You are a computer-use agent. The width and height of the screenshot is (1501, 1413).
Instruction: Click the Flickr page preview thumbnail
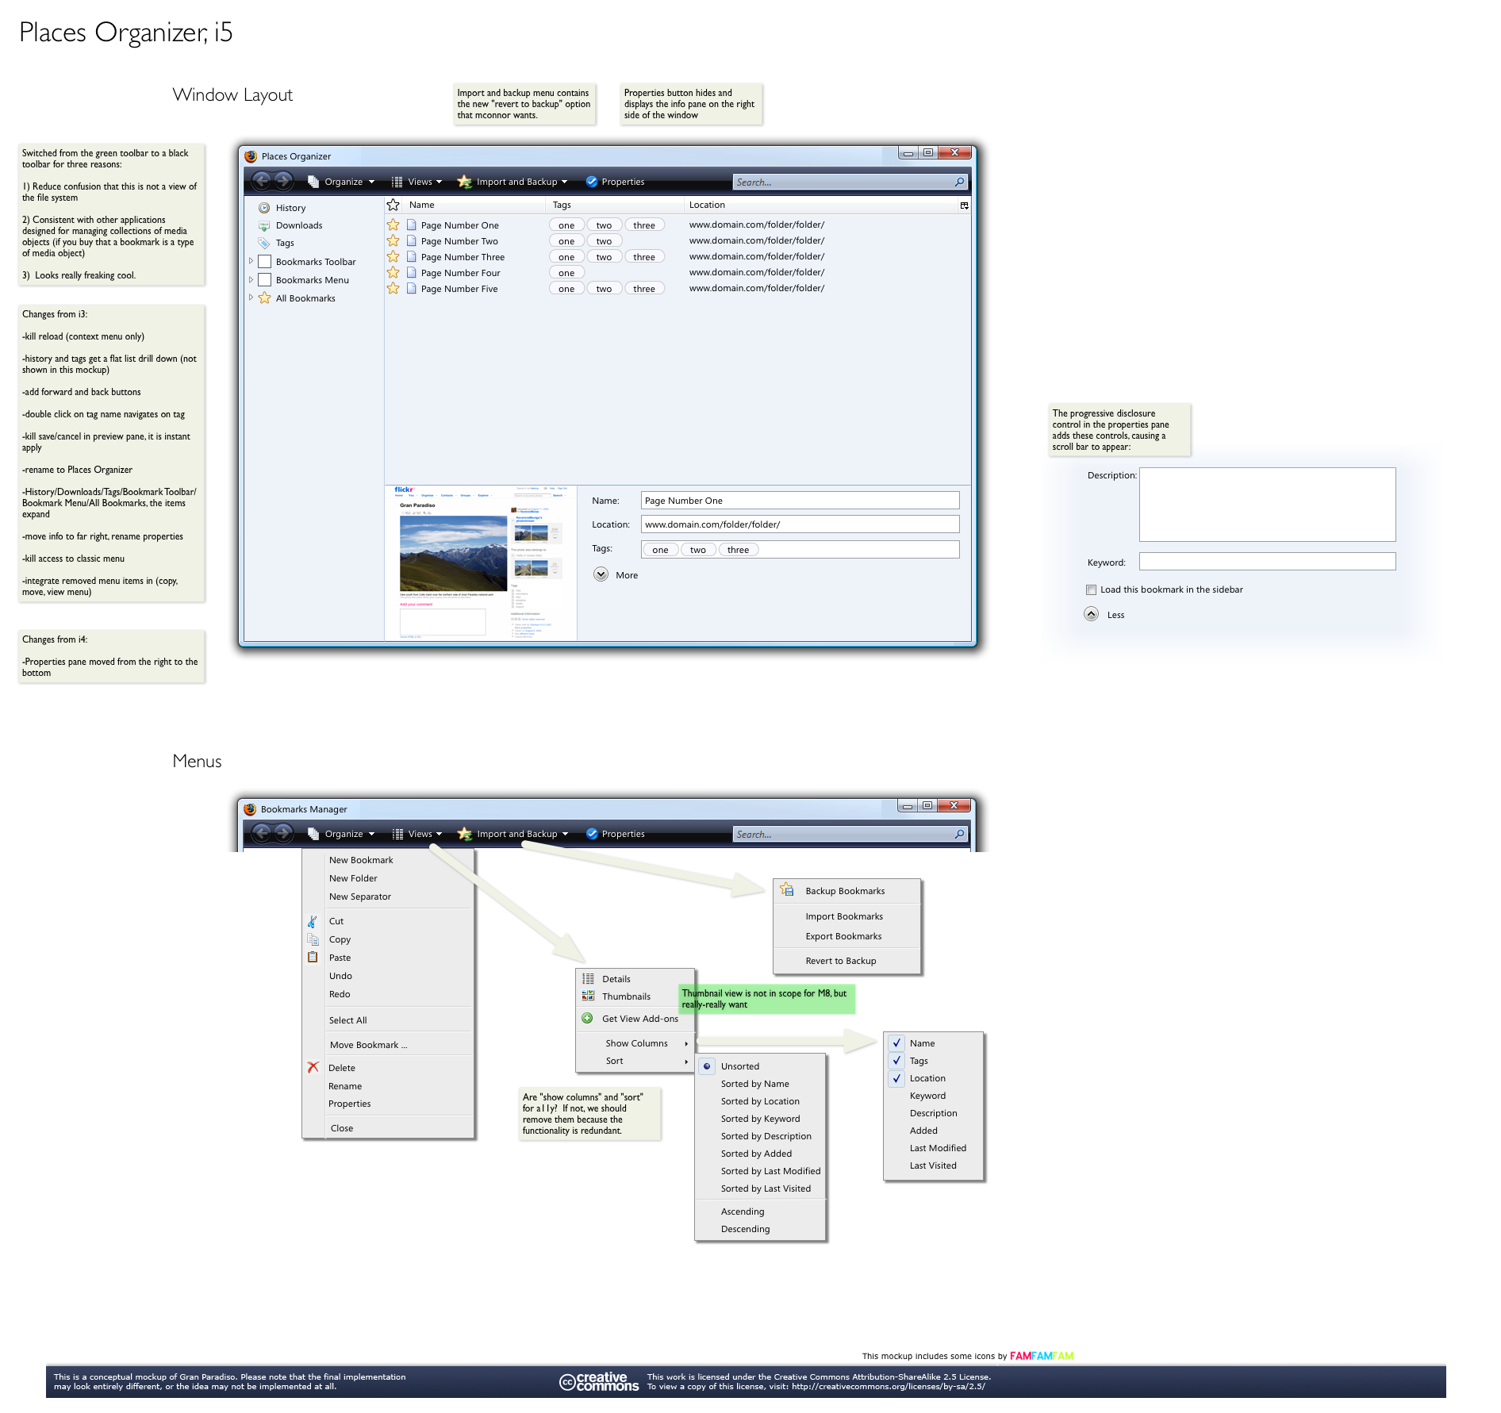tap(480, 563)
